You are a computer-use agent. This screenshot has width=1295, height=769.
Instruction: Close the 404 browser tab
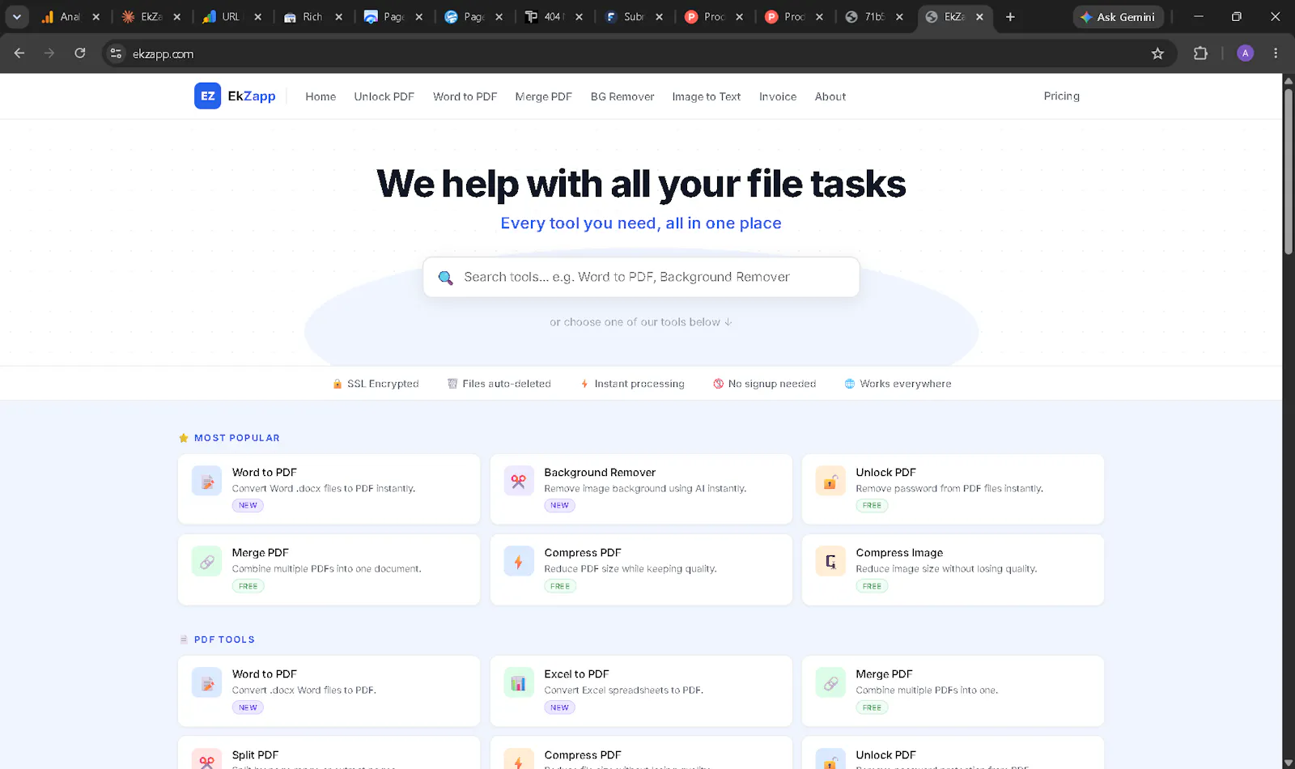579,17
